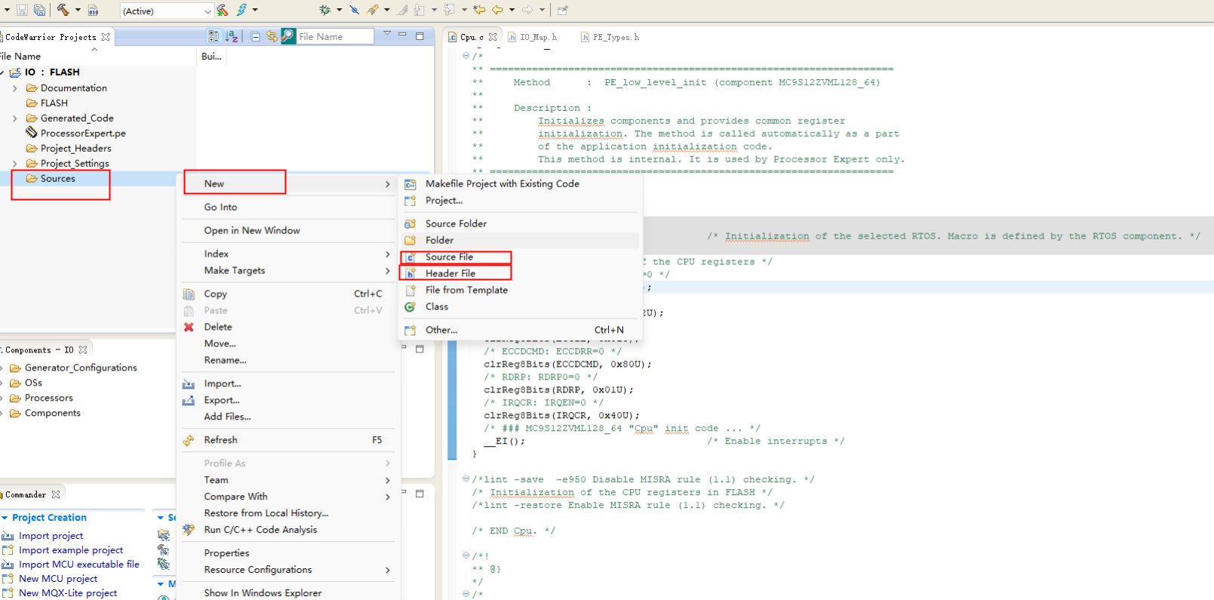
Task: Open the New MQX-Lite project link
Action: click(68, 593)
